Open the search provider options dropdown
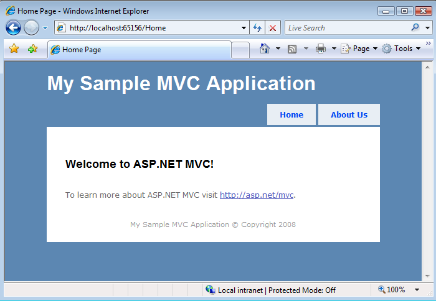Image resolution: width=436 pixels, height=301 pixels. [428, 28]
